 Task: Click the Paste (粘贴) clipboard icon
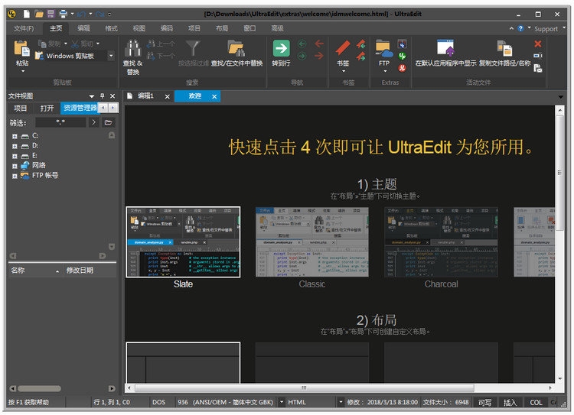coord(22,50)
